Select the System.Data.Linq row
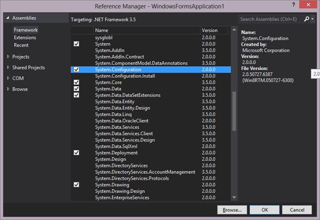Screen dimensions: 320x220 tap(151, 114)
